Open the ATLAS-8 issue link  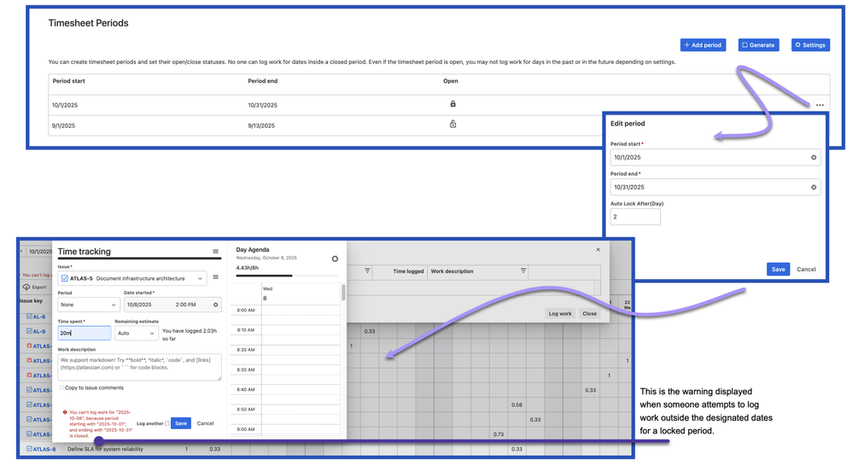(44, 450)
